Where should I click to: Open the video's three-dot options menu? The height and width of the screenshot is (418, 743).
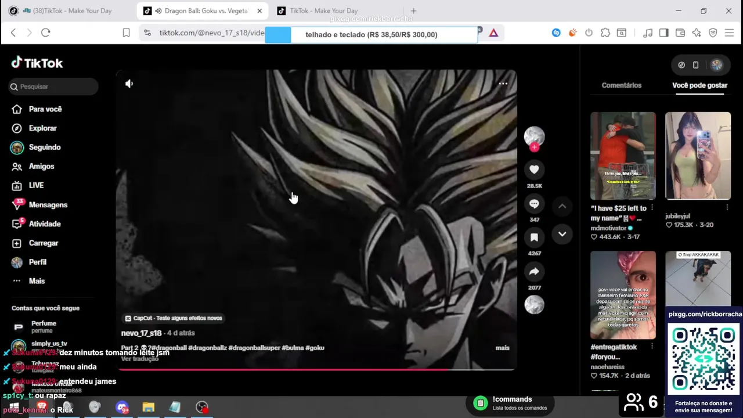[x=503, y=84]
